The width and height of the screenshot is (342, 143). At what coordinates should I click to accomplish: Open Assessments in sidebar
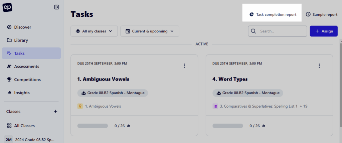(x=31, y=66)
